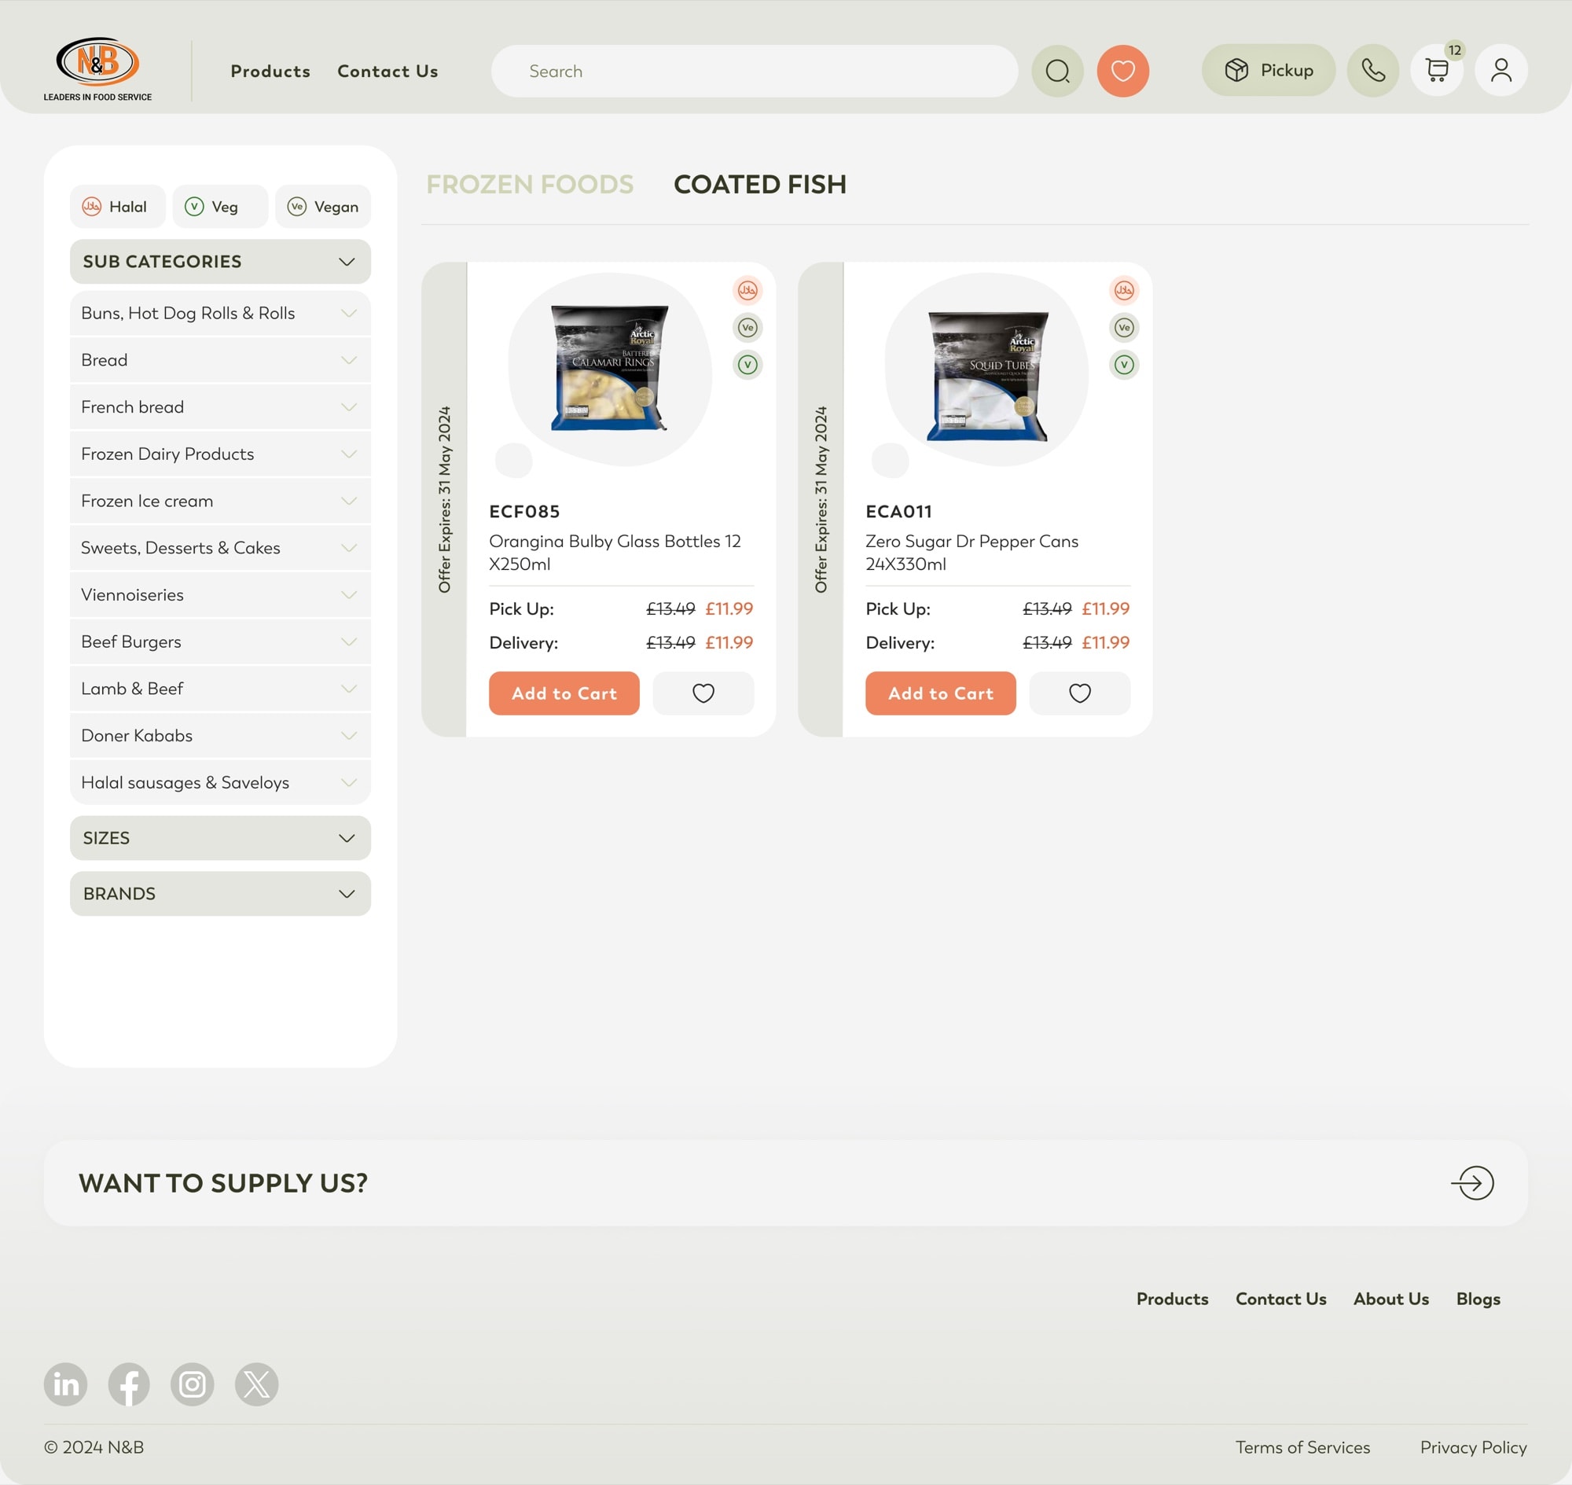1572x1485 pixels.
Task: Collapse the Sub Categories section
Action: (x=220, y=262)
